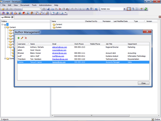Open the Help menu
The height and width of the screenshot is (121, 161).
[x=56, y=5]
